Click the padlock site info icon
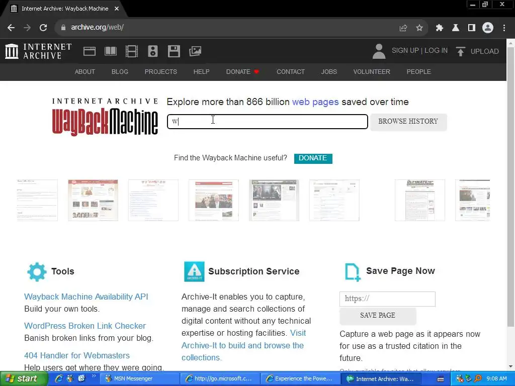This screenshot has width=515, height=386. [x=63, y=28]
